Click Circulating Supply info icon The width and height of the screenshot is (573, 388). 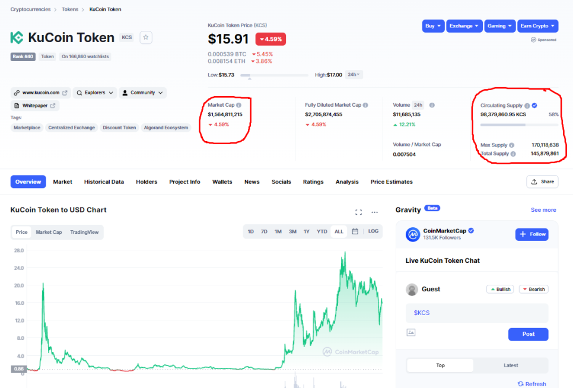(x=527, y=106)
